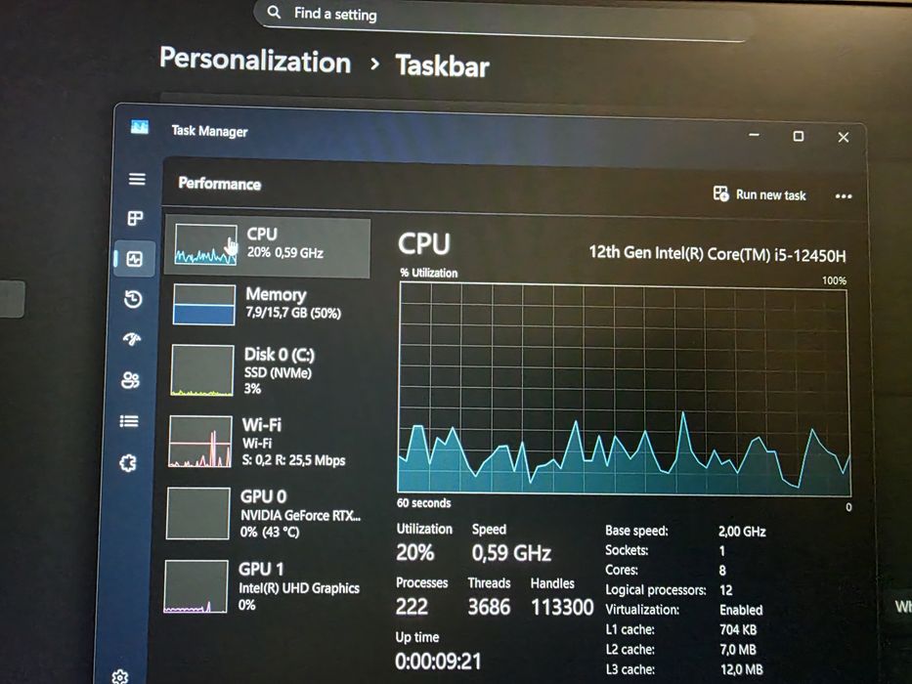Click the % Utilization graph label
The image size is (912, 684).
[429, 273]
